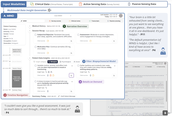The height and width of the screenshot is (117, 172).
Task: Click the insight type icon on the sharp increase card
Action: click(46, 88)
